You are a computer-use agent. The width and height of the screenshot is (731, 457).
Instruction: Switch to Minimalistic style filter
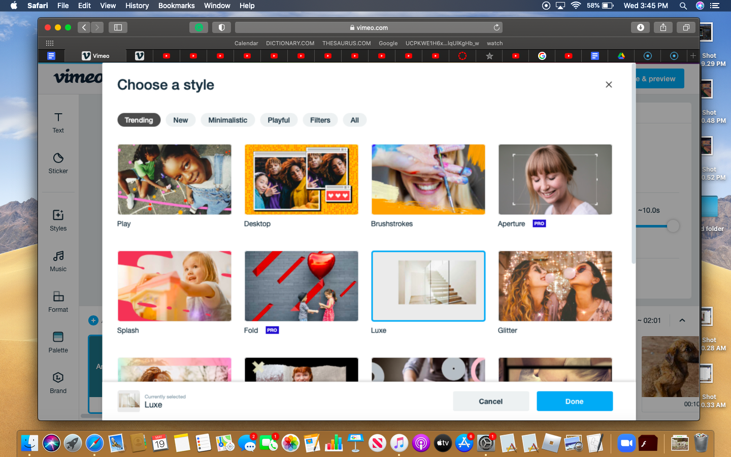click(227, 120)
